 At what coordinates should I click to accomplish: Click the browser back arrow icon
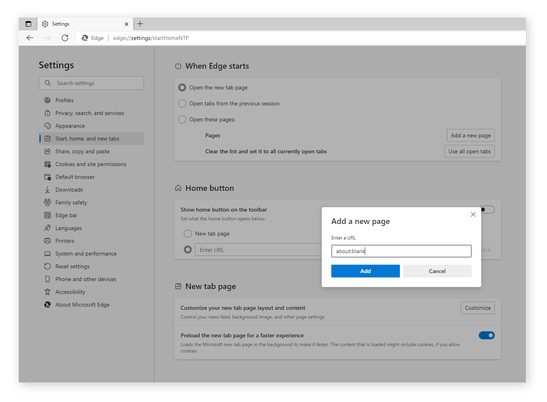(30, 38)
